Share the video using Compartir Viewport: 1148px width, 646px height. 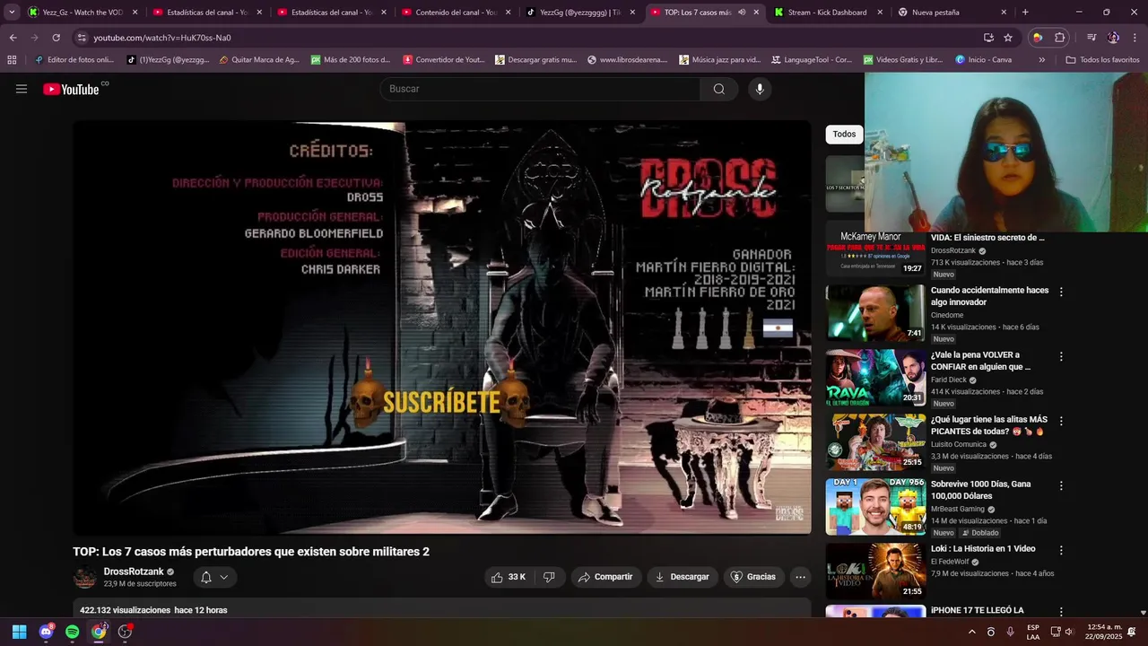coord(606,577)
